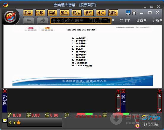Open the 债券 category button
This screenshot has width=164, height=130.
coord(89,13)
